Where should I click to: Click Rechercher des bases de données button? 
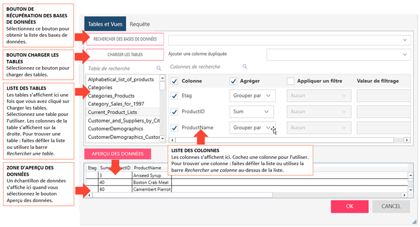point(125,39)
